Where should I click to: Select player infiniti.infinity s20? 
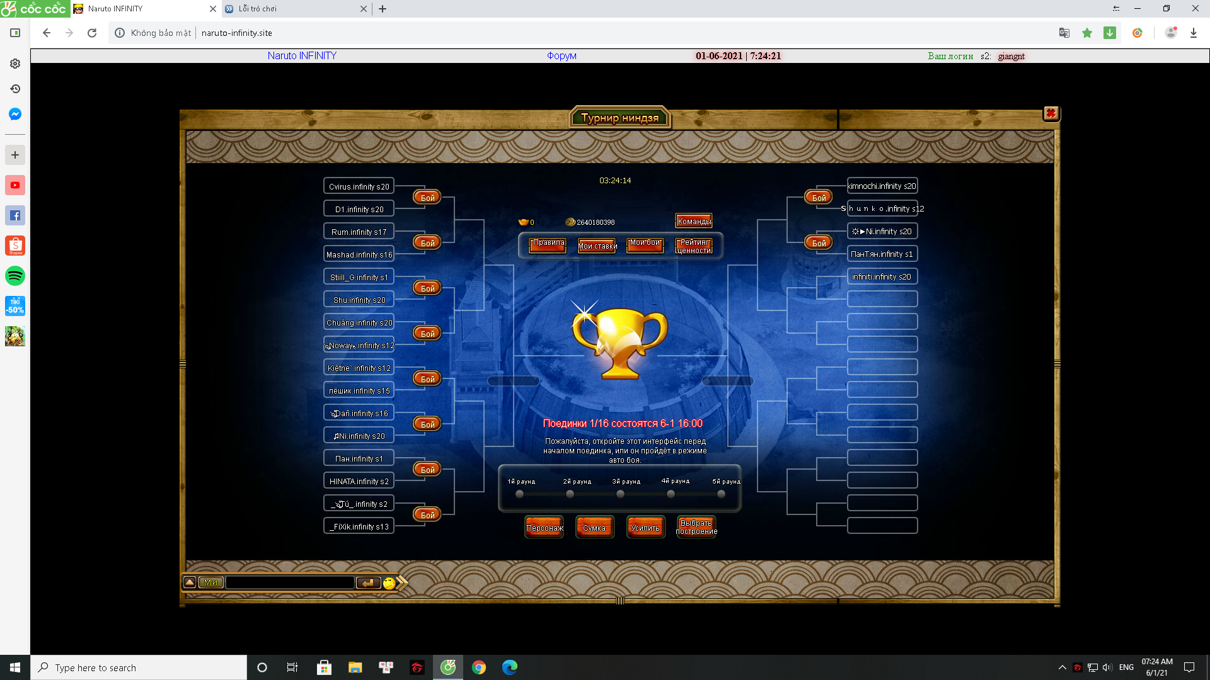point(882,276)
